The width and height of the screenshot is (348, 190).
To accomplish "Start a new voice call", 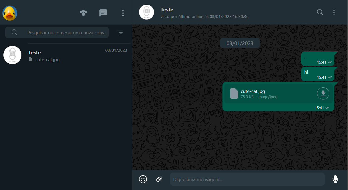I will (x=83, y=12).
